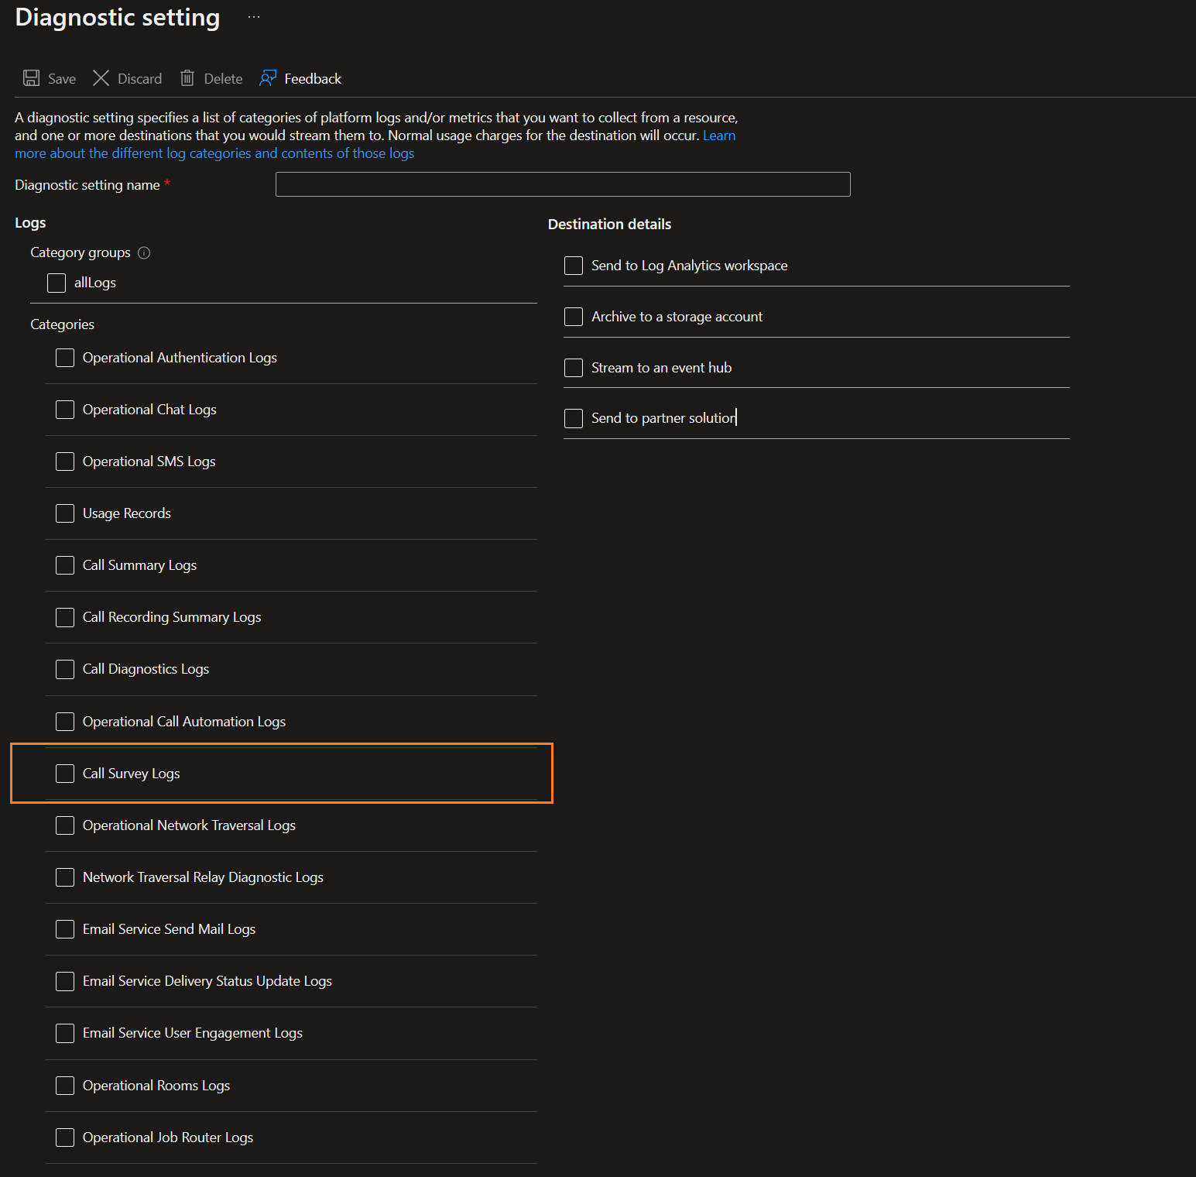Click the Category groups label
Screen dimensions: 1196x1177
(x=81, y=252)
